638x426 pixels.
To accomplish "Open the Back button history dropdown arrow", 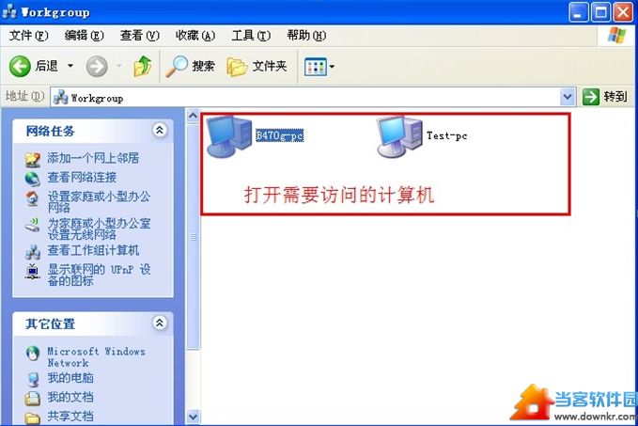I will coord(70,66).
